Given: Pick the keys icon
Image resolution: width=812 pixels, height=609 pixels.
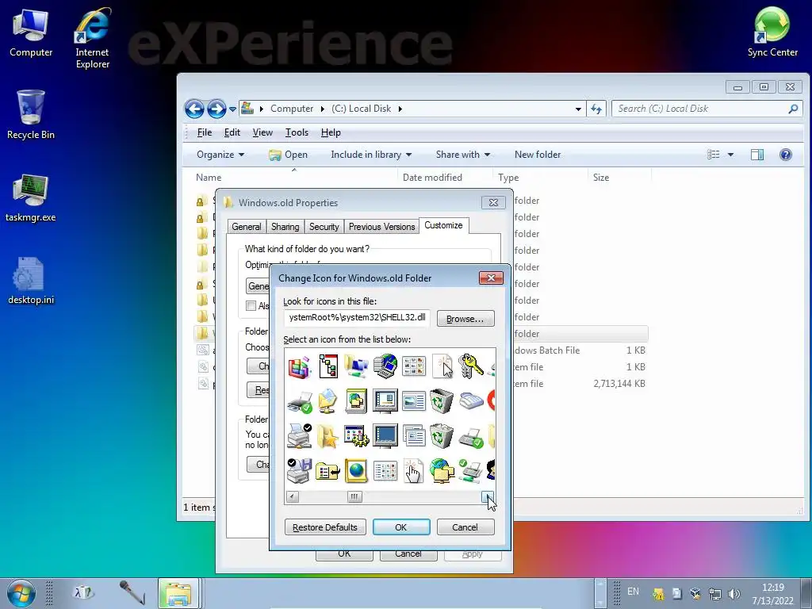Looking at the screenshot, I should 470,366.
